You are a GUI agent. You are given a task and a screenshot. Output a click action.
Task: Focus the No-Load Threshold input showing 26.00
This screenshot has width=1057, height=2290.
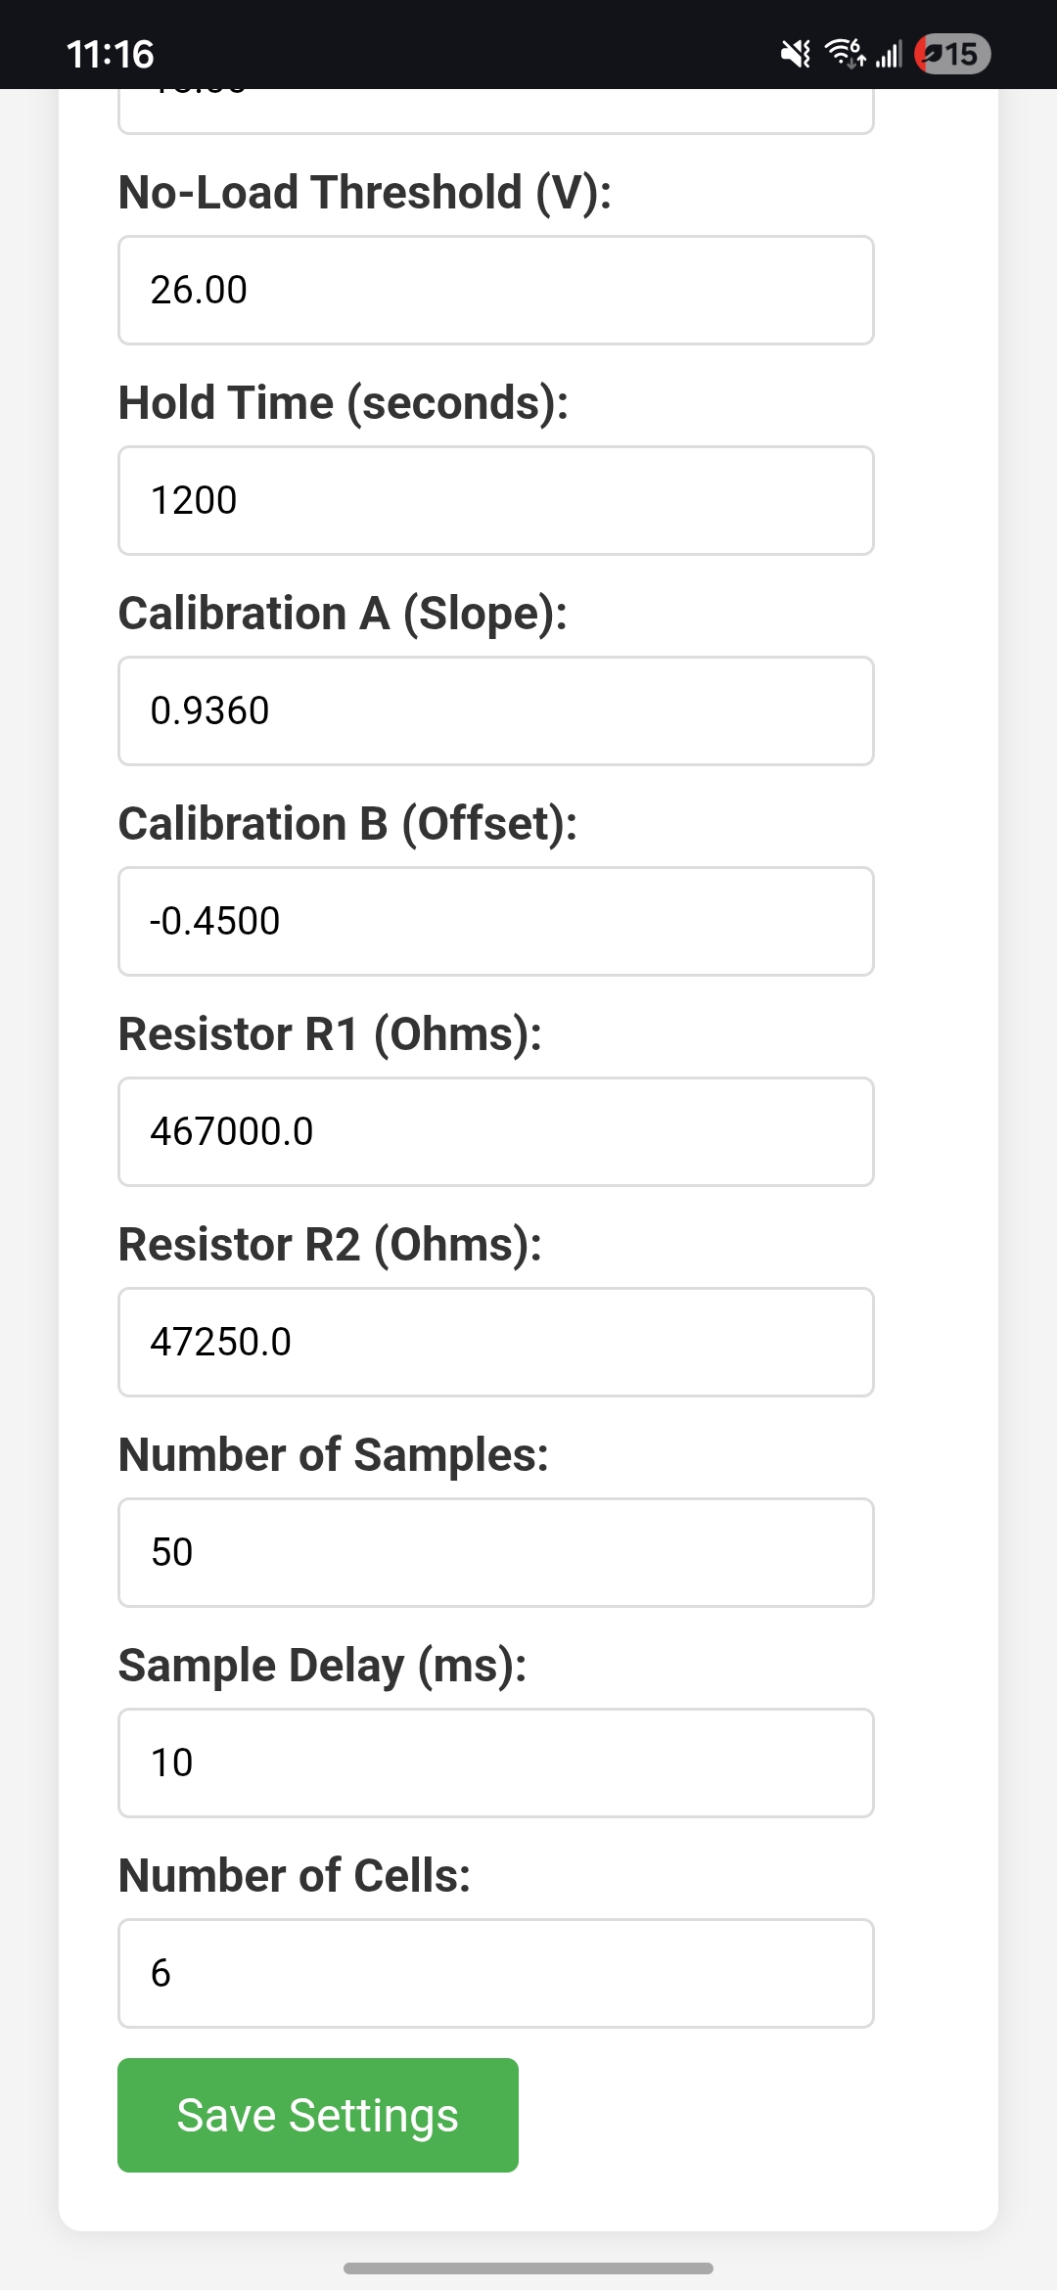(x=495, y=290)
